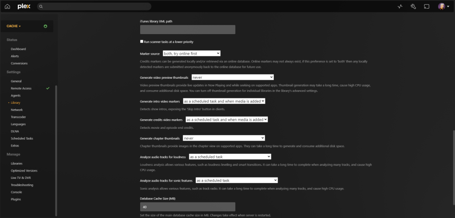The image size is (455, 218).
Task: Go to the Plex home icon
Action: 7,6
